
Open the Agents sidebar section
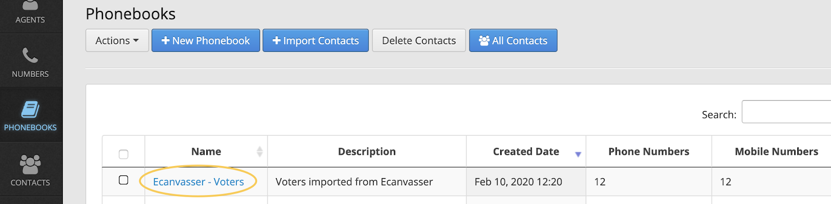(x=30, y=14)
